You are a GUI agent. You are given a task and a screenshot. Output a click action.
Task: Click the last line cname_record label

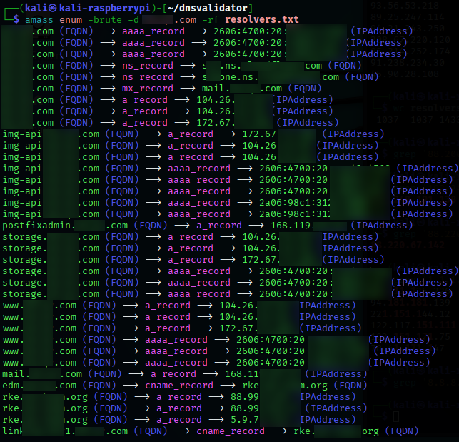(231, 431)
